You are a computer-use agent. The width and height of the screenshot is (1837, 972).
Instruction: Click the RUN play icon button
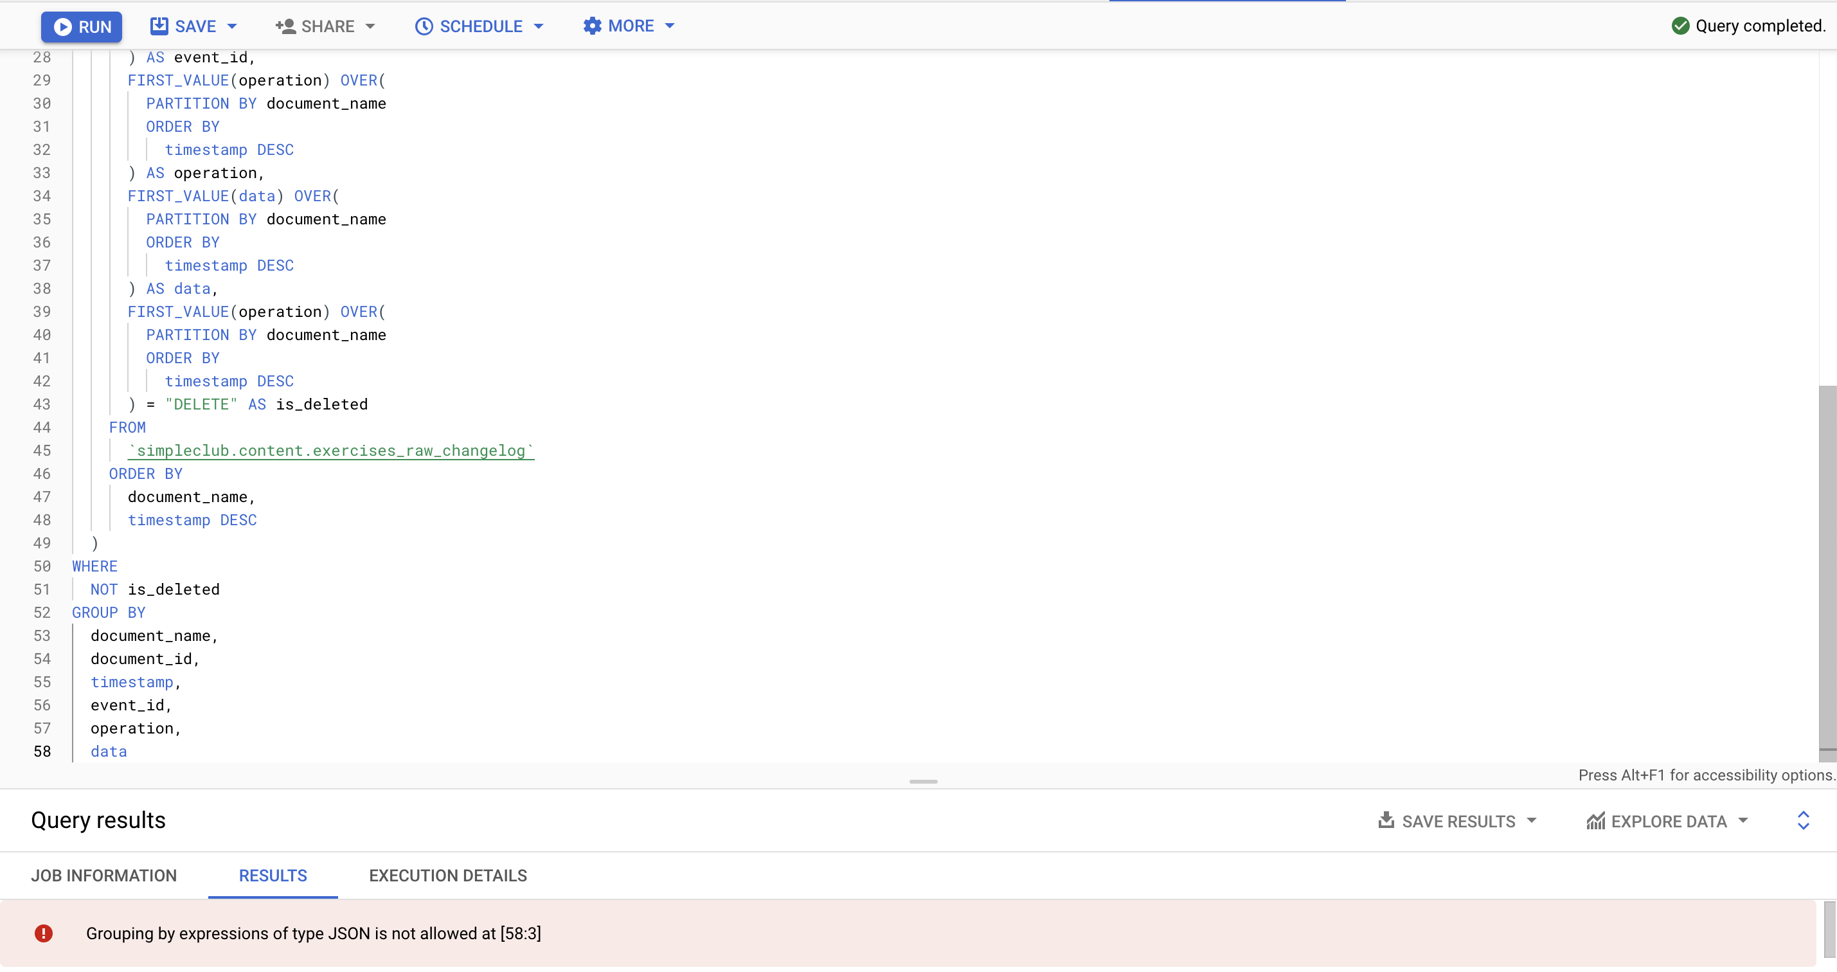tap(63, 26)
